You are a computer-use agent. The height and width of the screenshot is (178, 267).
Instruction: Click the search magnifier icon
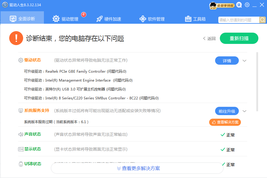263,20
